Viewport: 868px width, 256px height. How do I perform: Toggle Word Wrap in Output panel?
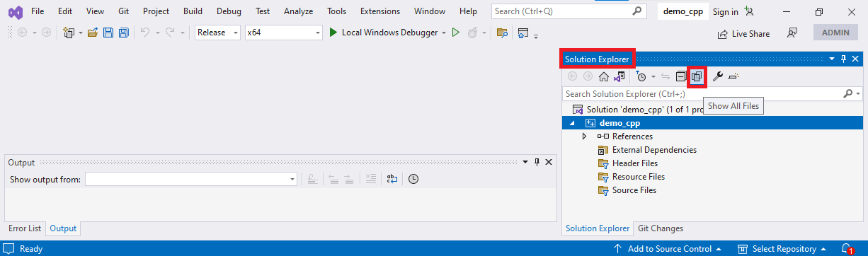tap(392, 179)
